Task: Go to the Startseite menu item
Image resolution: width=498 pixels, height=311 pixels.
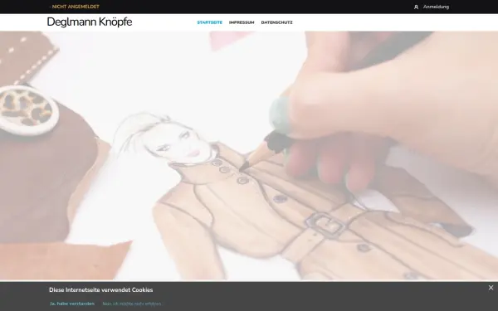Action: (210, 22)
